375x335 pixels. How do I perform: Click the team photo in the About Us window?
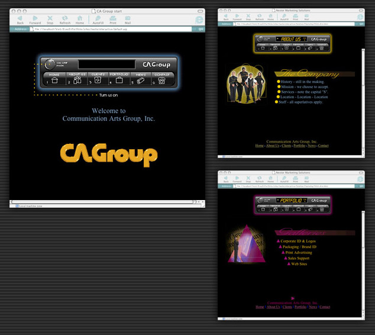pyautogui.click(x=246, y=83)
